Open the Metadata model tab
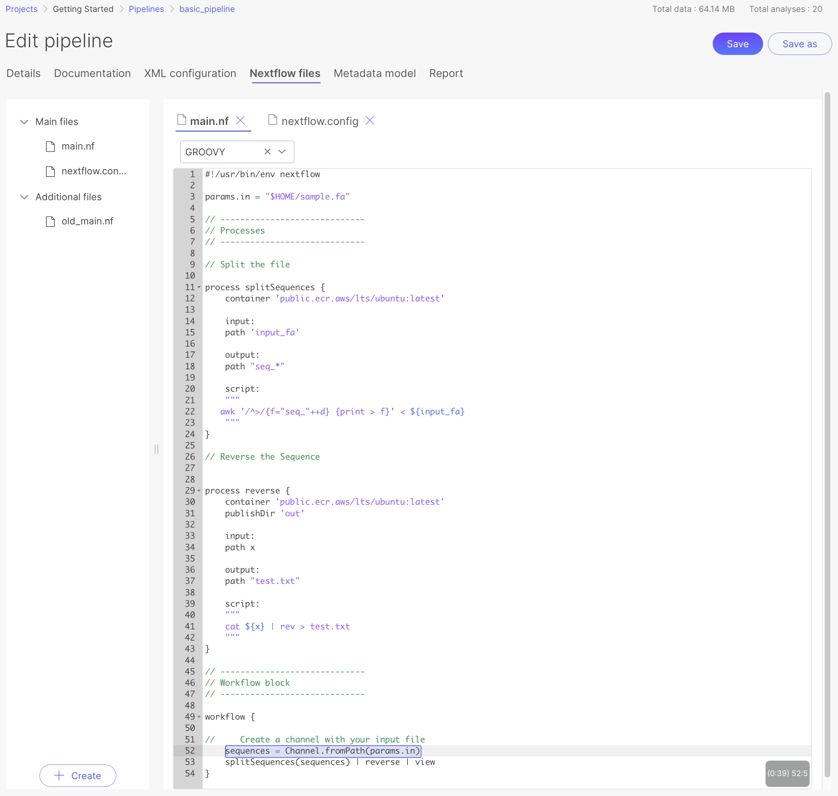The height and width of the screenshot is (796, 838). coord(374,74)
